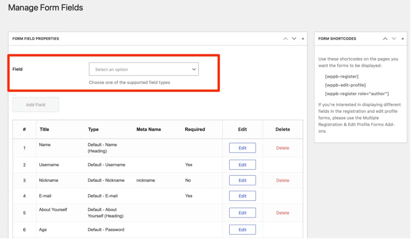
Task: Move Form Field Properties panel down
Action: 294,39
